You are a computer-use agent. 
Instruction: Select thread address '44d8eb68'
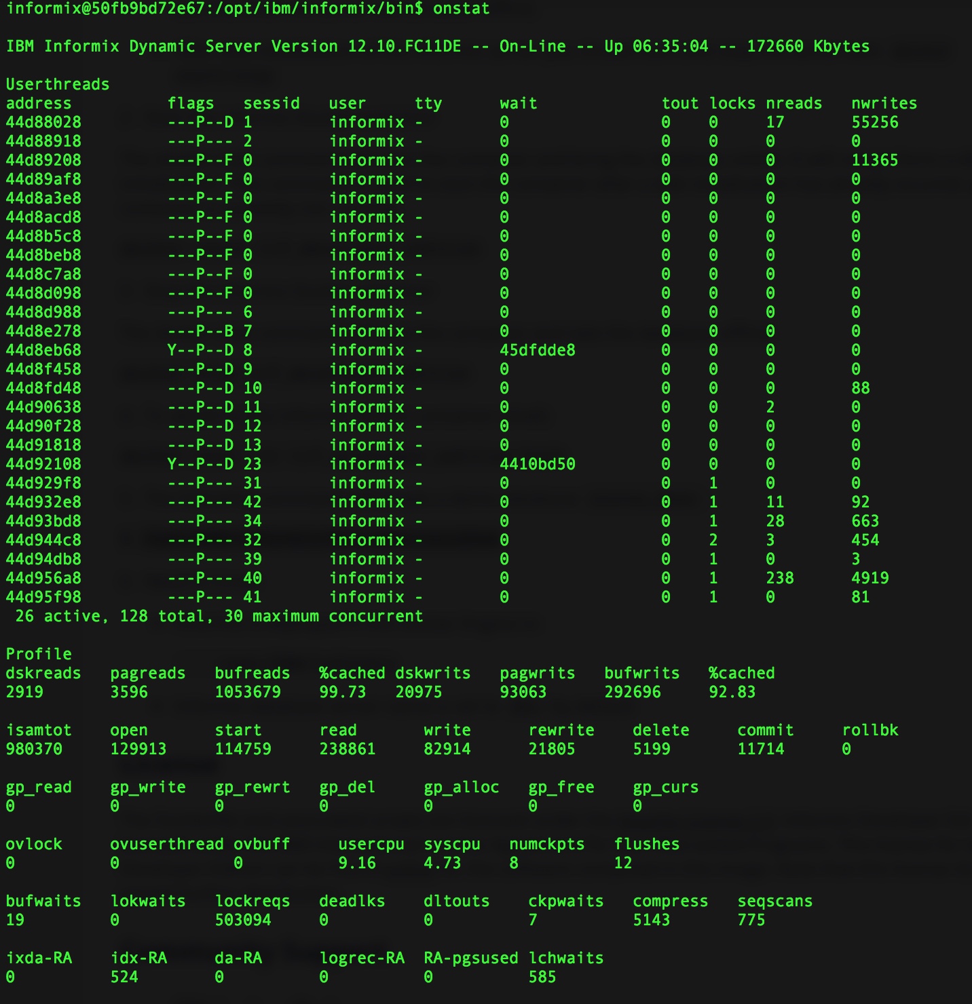[43, 350]
